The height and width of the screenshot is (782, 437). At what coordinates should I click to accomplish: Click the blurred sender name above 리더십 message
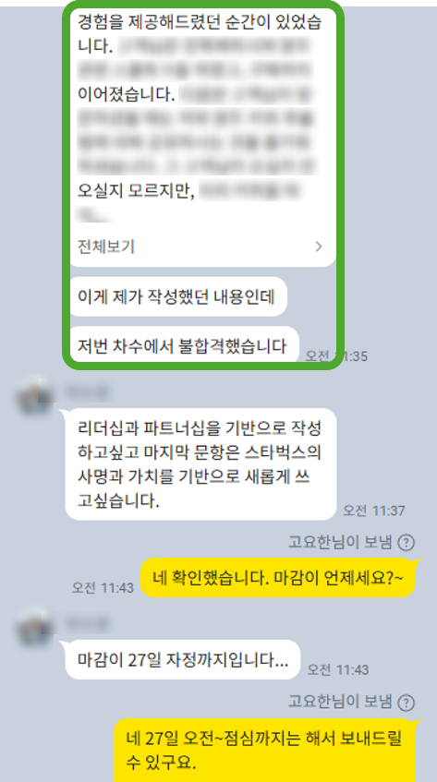point(86,393)
